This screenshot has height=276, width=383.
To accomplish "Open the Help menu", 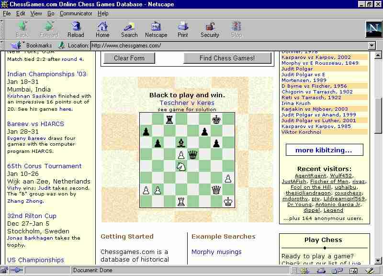I will [x=103, y=13].
